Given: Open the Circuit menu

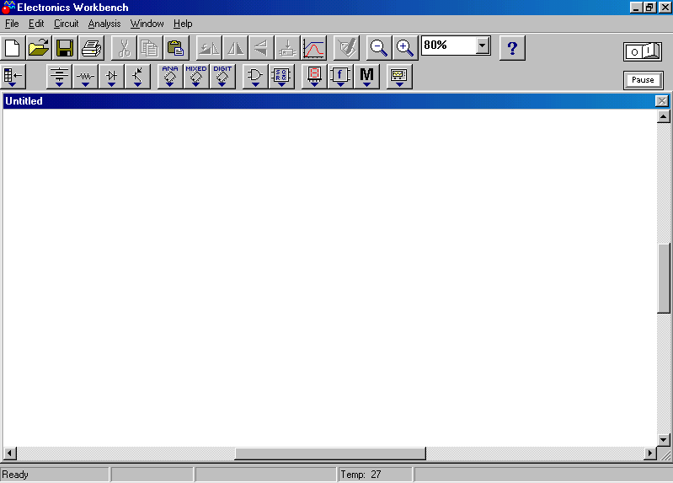Looking at the screenshot, I should [x=66, y=24].
